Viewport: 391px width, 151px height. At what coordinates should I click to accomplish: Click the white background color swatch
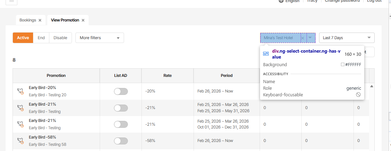[343, 65]
